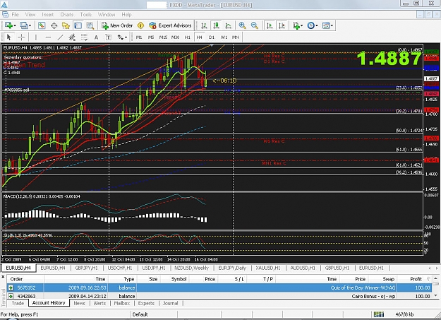
Task: Expand the Profiles dropdown arrow
Action: pos(30,25)
